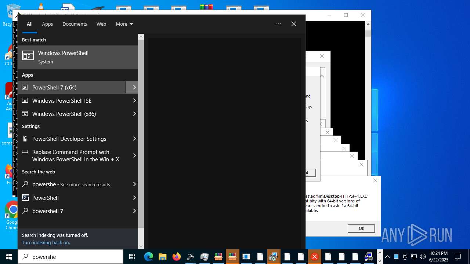Open the Action Center notifications icon
The height and width of the screenshot is (264, 470).
pyautogui.click(x=458, y=257)
